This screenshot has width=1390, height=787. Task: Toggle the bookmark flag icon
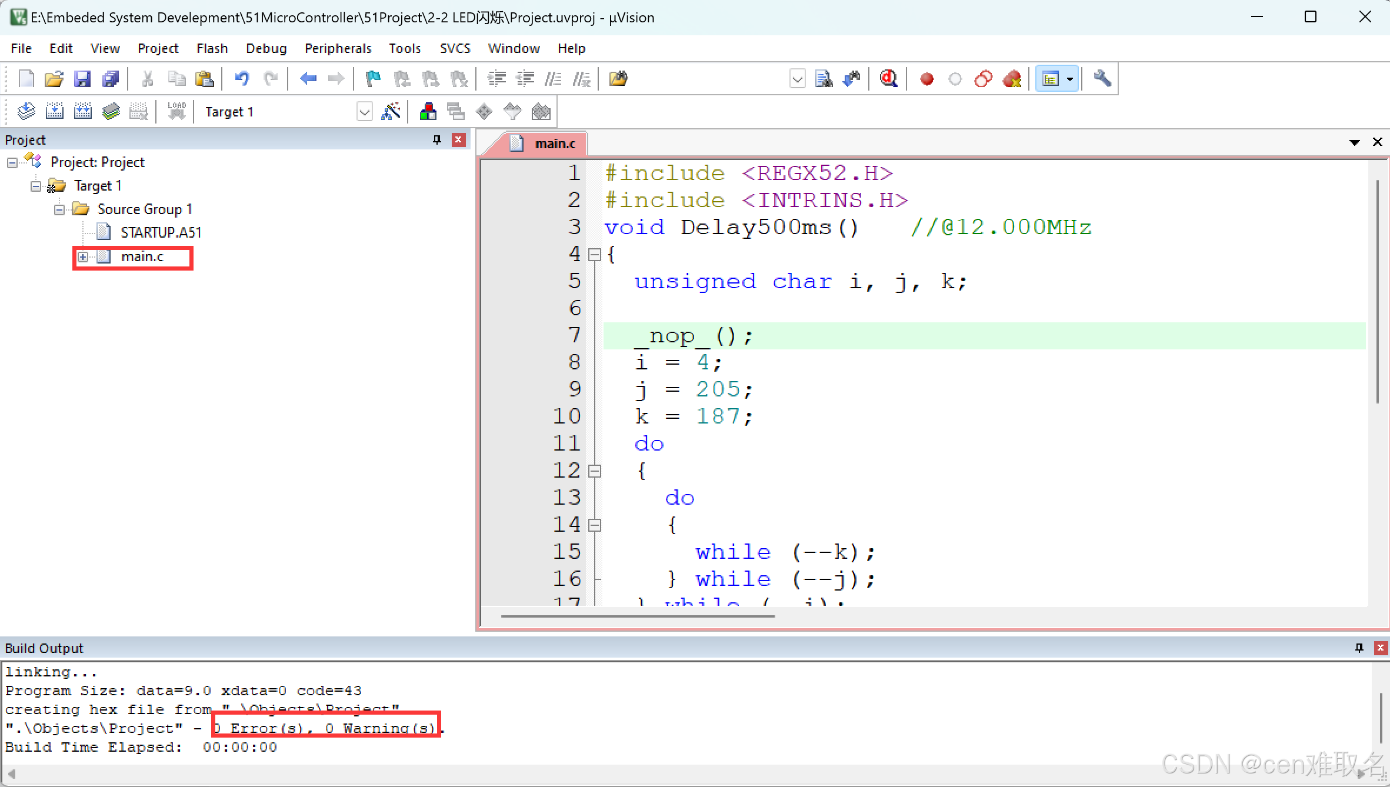[x=373, y=79]
